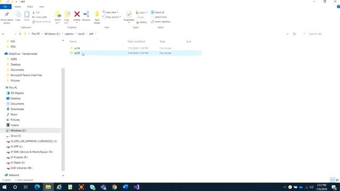Open 3D Objects in navigation pane

17,93
